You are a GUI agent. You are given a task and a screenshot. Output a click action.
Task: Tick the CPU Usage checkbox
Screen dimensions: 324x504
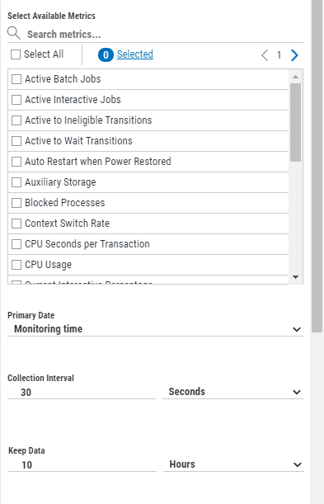pyautogui.click(x=16, y=265)
